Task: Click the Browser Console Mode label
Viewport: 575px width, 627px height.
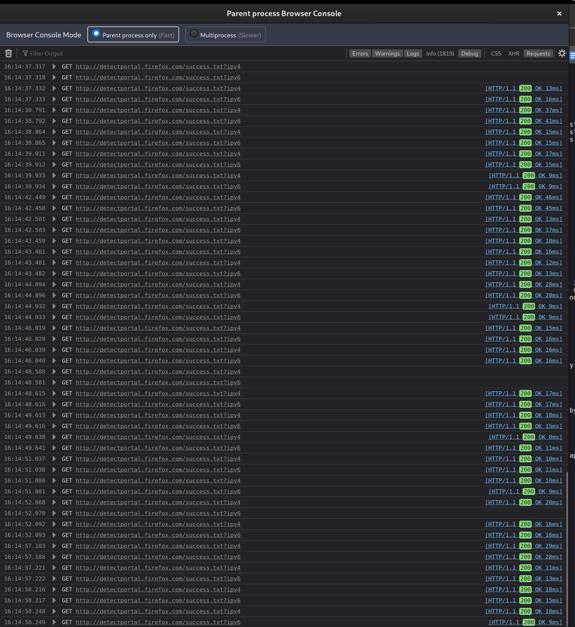Action: pyautogui.click(x=44, y=35)
